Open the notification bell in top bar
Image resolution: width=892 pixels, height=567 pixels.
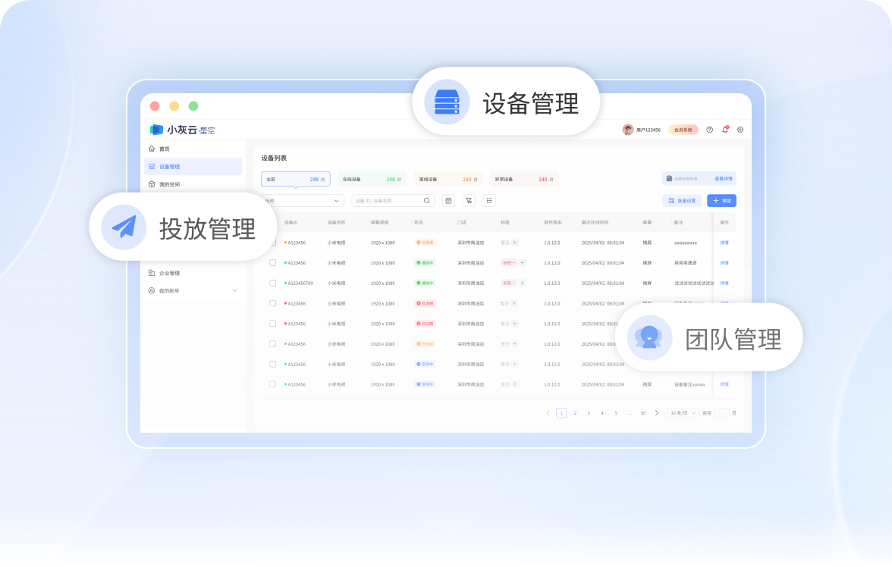click(726, 130)
